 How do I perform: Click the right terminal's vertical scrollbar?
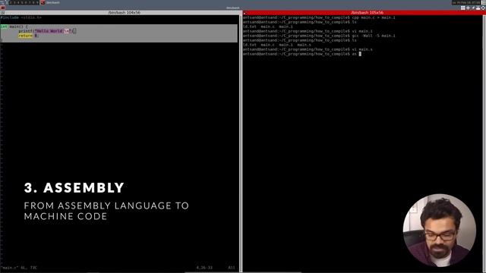(484, 144)
